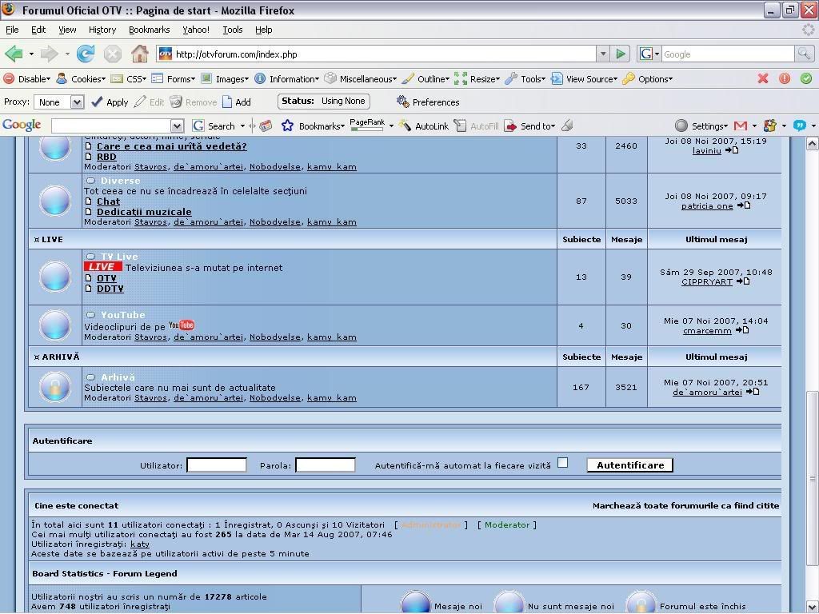Tick the automatic login checkbox
Viewport: 819px width, 614px height.
pos(563,463)
